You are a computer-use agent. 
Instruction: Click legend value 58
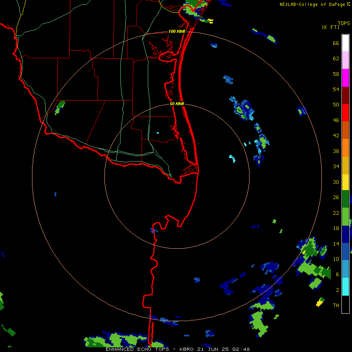[336, 74]
